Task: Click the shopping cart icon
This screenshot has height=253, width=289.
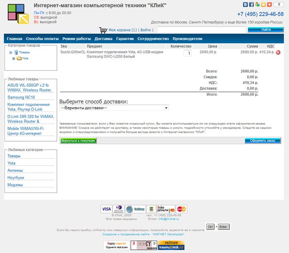Action: coord(103,30)
